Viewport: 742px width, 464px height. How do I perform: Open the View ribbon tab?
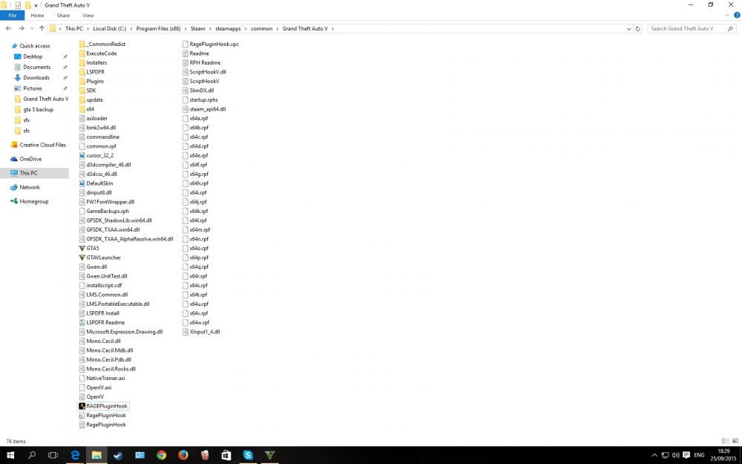[x=88, y=16]
